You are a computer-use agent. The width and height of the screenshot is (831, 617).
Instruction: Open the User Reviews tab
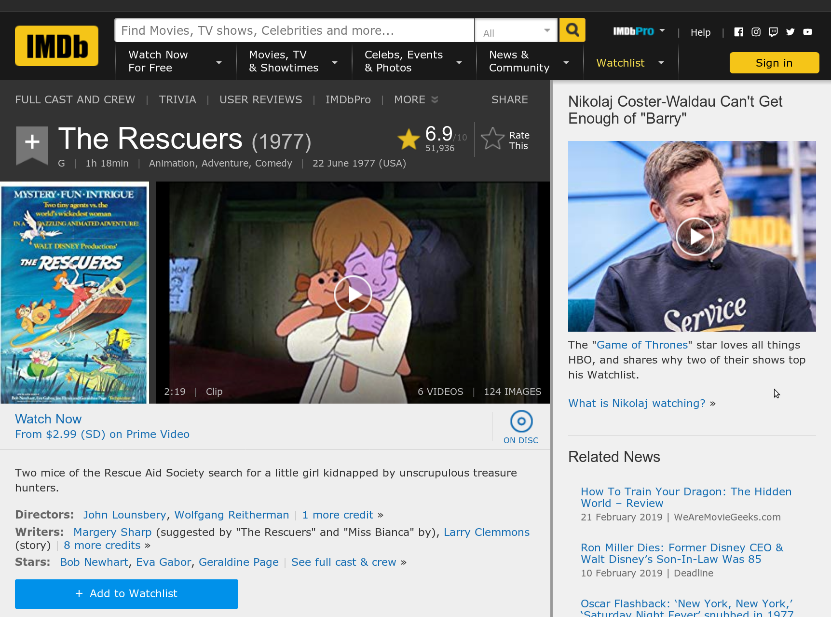[x=260, y=99]
